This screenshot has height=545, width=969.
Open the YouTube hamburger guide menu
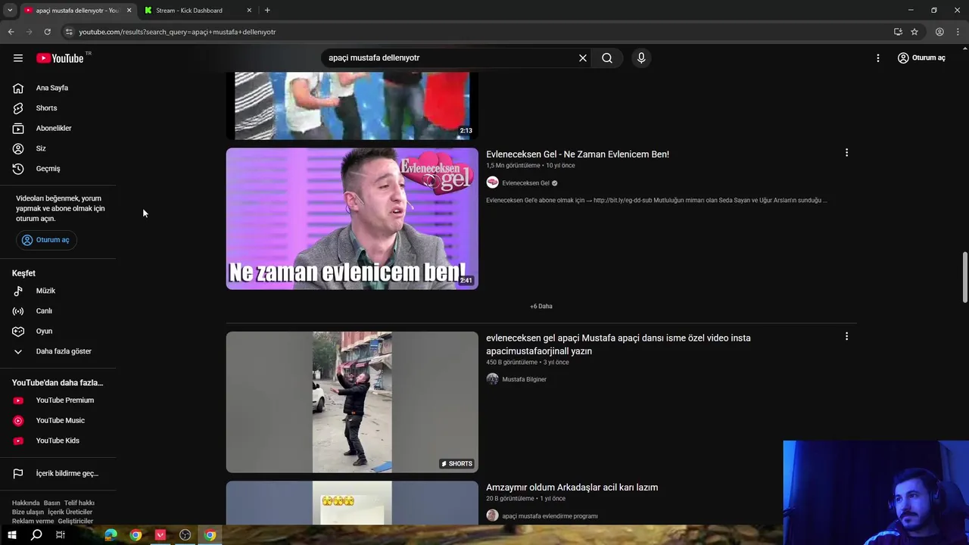coord(18,58)
